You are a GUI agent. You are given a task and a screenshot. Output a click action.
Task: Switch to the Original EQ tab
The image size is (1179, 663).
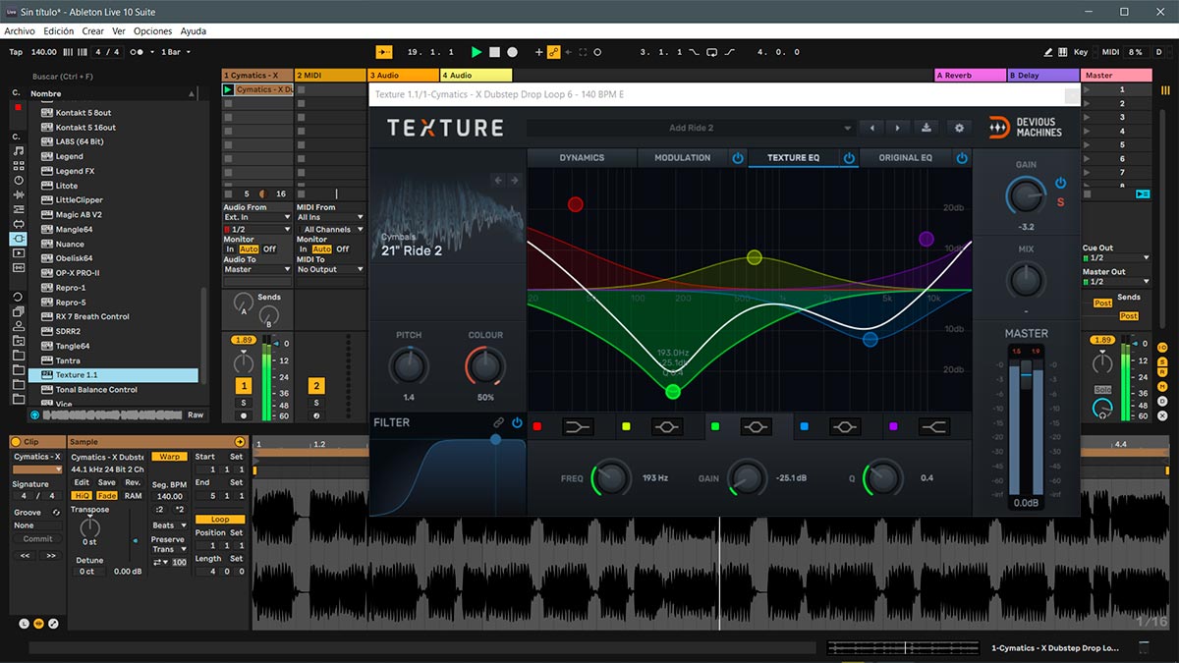[x=905, y=157]
